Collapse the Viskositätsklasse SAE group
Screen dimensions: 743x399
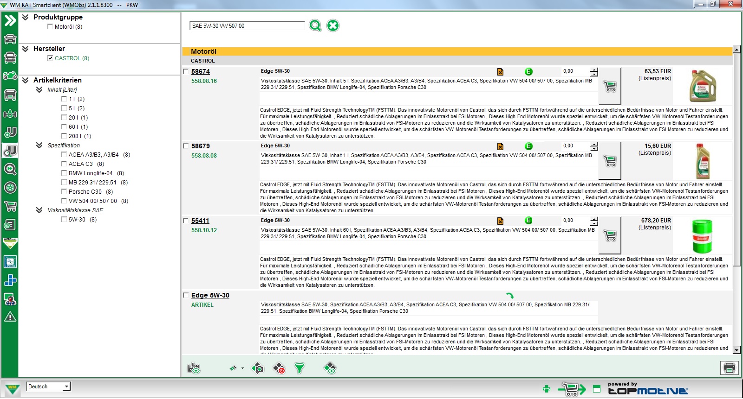click(x=39, y=210)
